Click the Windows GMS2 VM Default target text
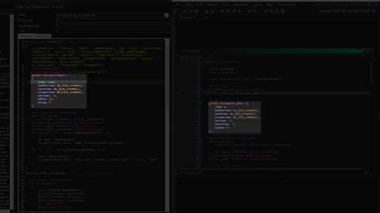 tap(344, 11)
